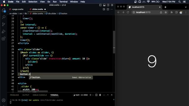This screenshot has height=106, width=189.
Task: Switch to the slider.svelte tab
Action: coord(38,9)
